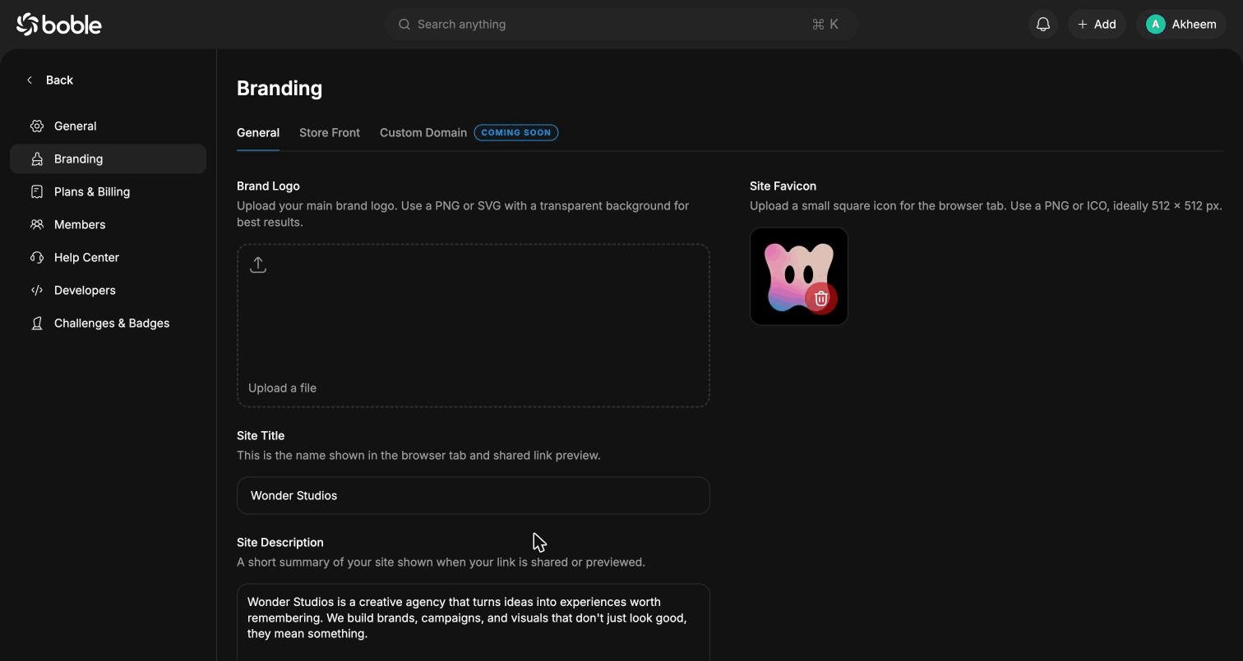1243x661 pixels.
Task: Edit the Site Description text area
Action: [474, 622]
